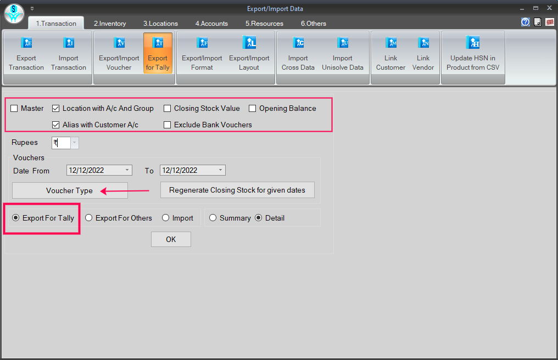Switch to the 5.Resources tab

264,24
